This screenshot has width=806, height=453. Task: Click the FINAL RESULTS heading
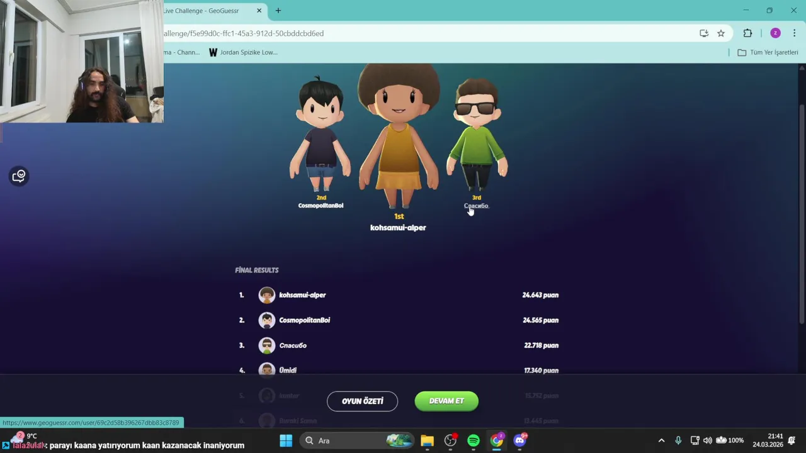click(257, 270)
